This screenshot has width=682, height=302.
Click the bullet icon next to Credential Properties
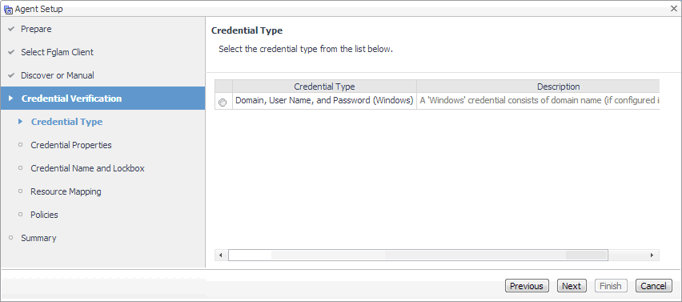coord(21,145)
